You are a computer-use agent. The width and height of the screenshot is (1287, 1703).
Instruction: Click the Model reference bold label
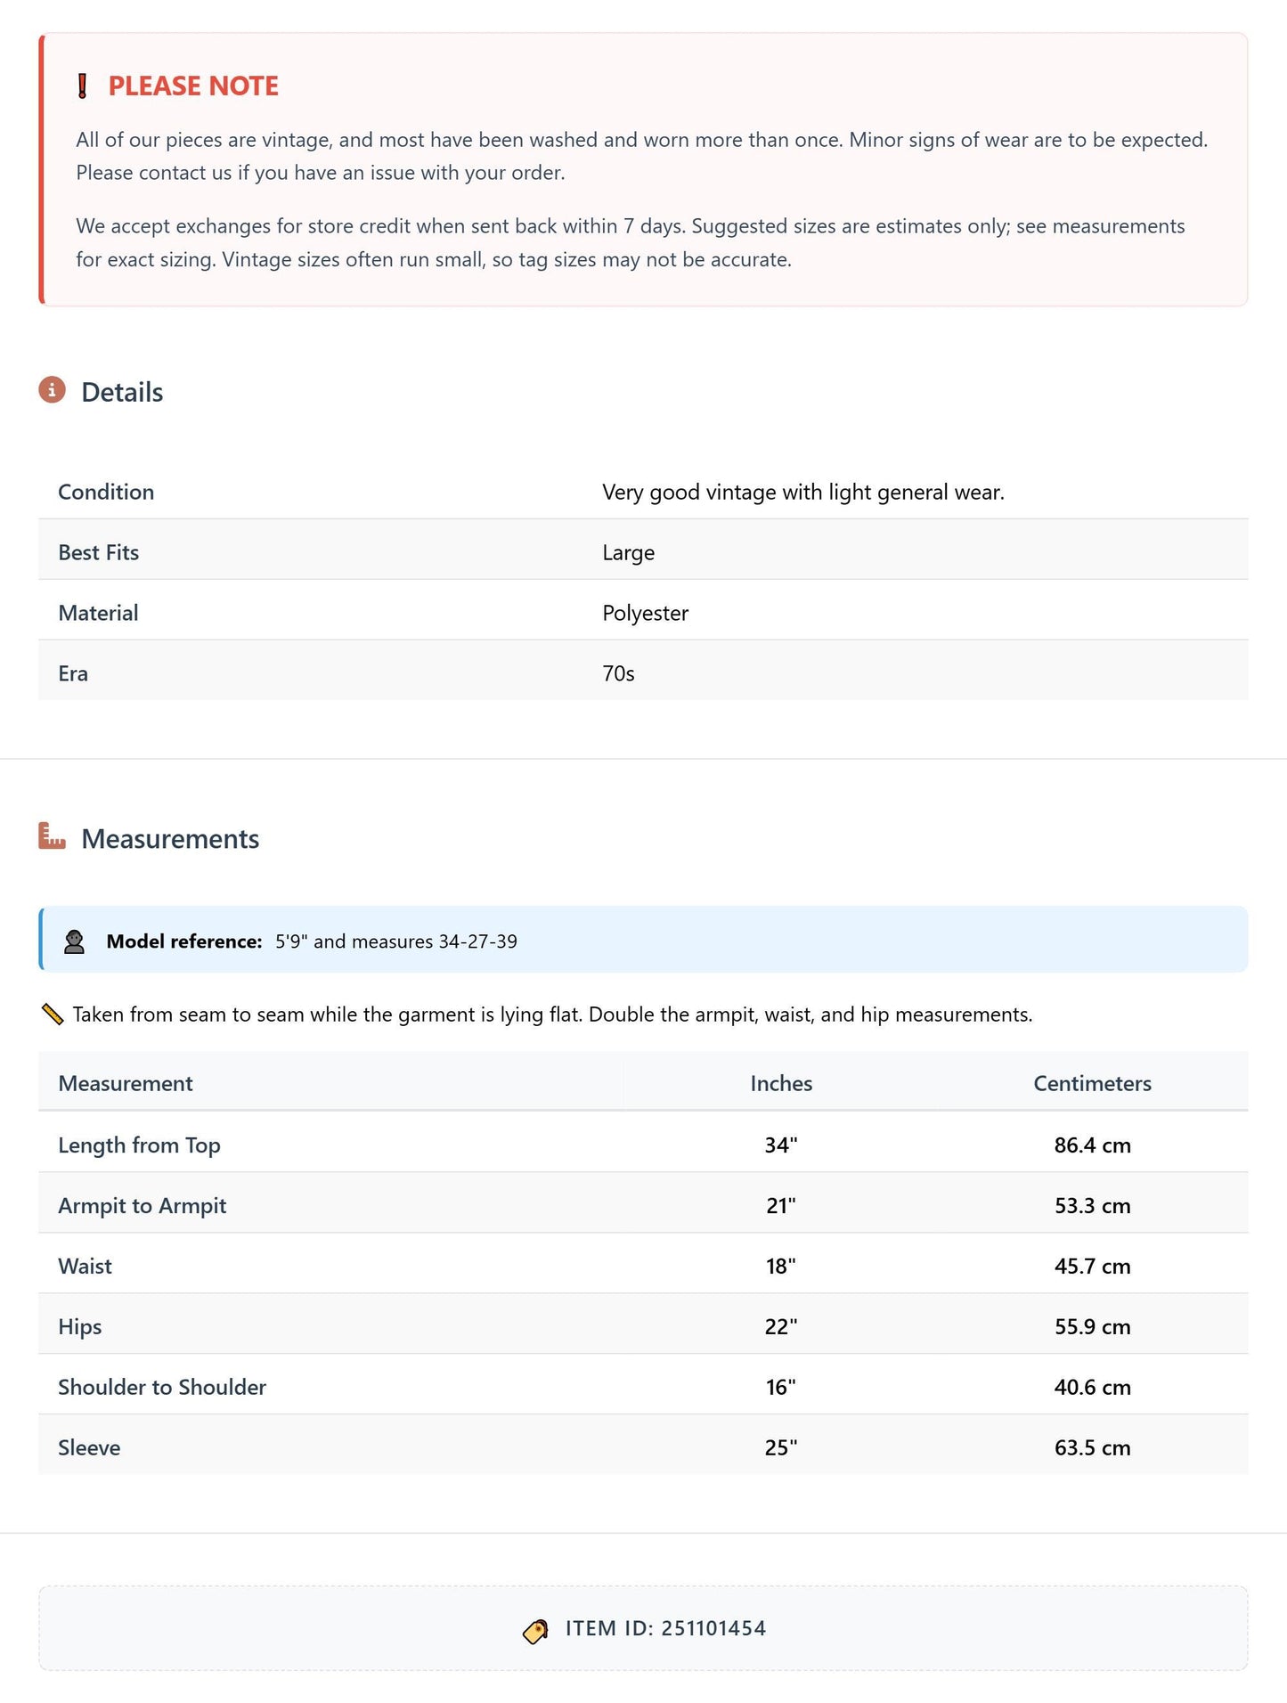point(184,941)
